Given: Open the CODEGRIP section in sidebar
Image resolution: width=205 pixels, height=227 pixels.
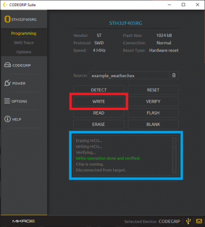Looking at the screenshot, I should (24, 65).
